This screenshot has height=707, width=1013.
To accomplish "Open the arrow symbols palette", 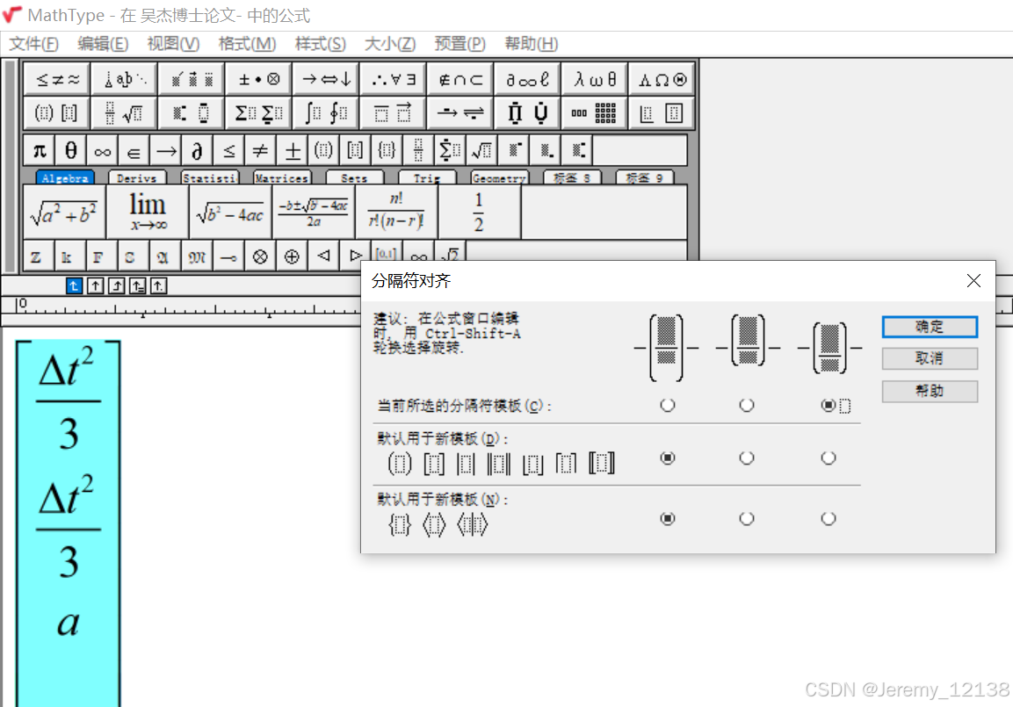I will point(326,79).
